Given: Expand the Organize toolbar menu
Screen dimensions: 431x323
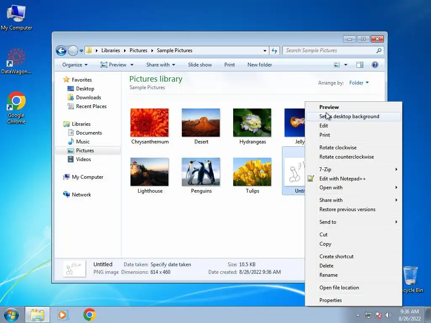Looking at the screenshot, I should click(75, 65).
